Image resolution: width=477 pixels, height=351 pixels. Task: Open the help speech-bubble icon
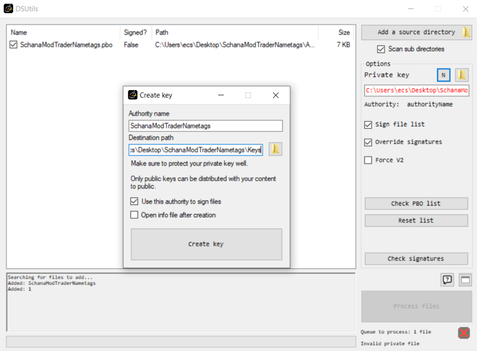447,280
